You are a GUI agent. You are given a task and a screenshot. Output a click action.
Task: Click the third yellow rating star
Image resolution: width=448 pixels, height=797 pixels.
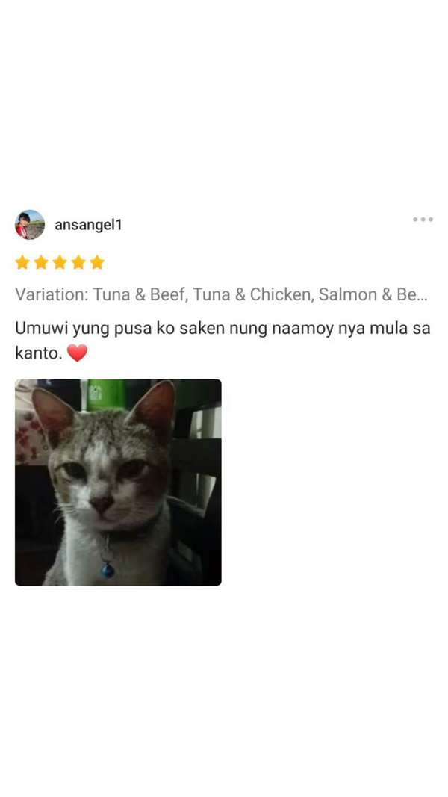[x=60, y=262]
